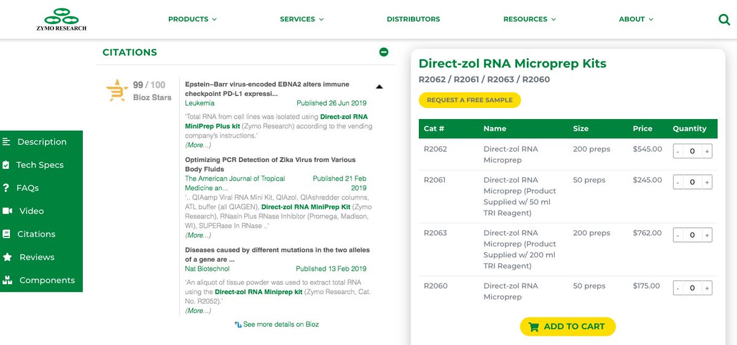This screenshot has height=345, width=737.
Task: Decrease quantity for R2060
Action: click(678, 288)
